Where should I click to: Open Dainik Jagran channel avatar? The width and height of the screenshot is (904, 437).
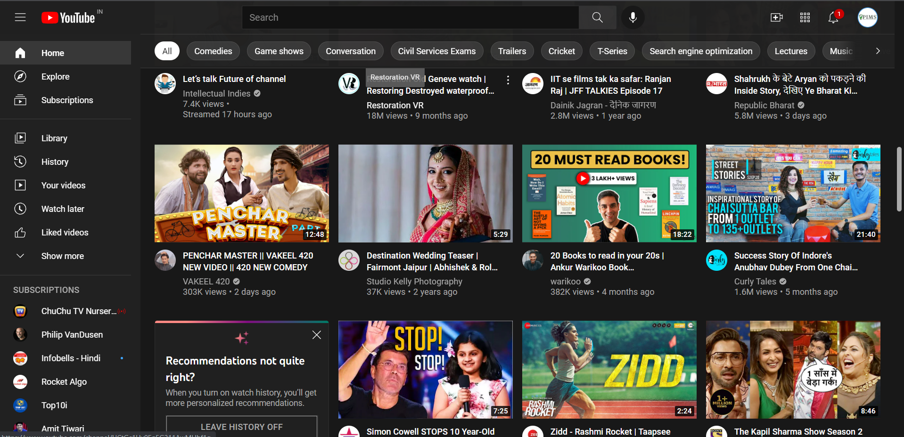coord(533,83)
